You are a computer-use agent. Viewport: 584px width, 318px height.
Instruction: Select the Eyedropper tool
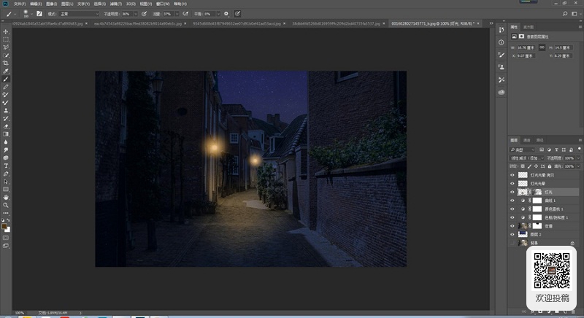coord(6,71)
